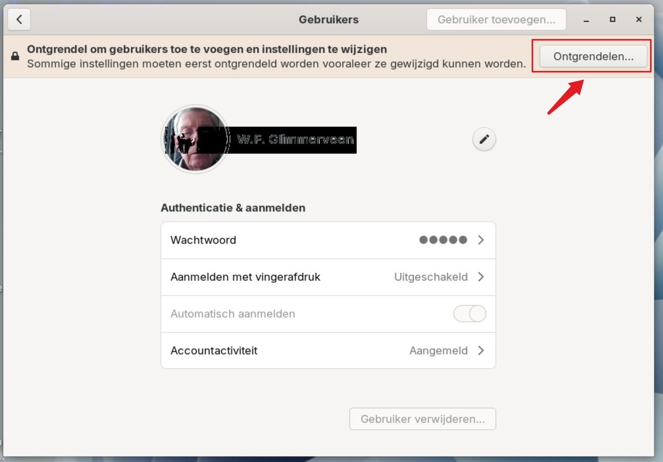Click the back arrow in header
The width and height of the screenshot is (663, 462).
(x=19, y=19)
